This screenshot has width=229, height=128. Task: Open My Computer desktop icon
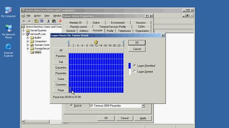coord(9,12)
